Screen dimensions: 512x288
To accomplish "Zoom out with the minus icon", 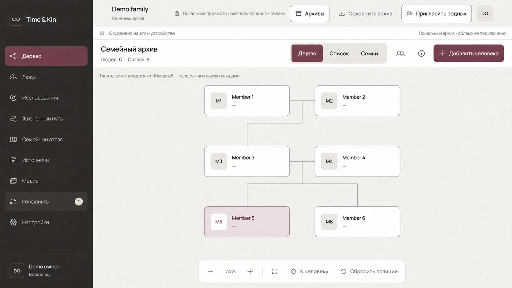I will [x=210, y=271].
